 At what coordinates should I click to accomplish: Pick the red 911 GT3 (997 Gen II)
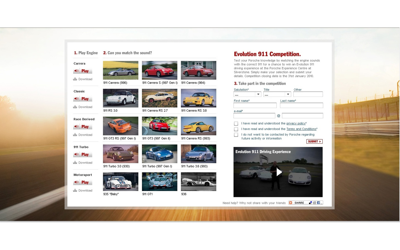tap(160, 126)
